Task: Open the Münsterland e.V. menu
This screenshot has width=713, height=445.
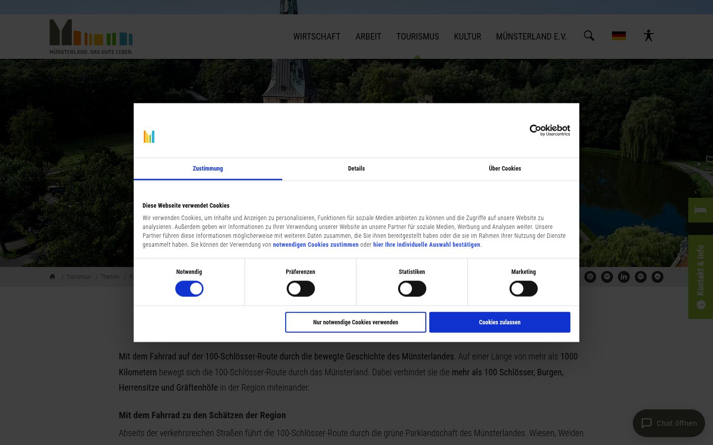Action: [x=531, y=37]
